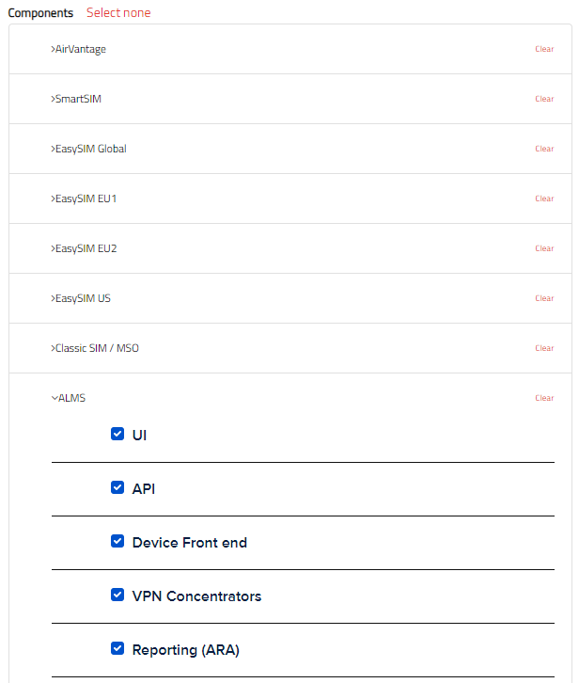Expand the SmartSIM component group

[x=76, y=99]
